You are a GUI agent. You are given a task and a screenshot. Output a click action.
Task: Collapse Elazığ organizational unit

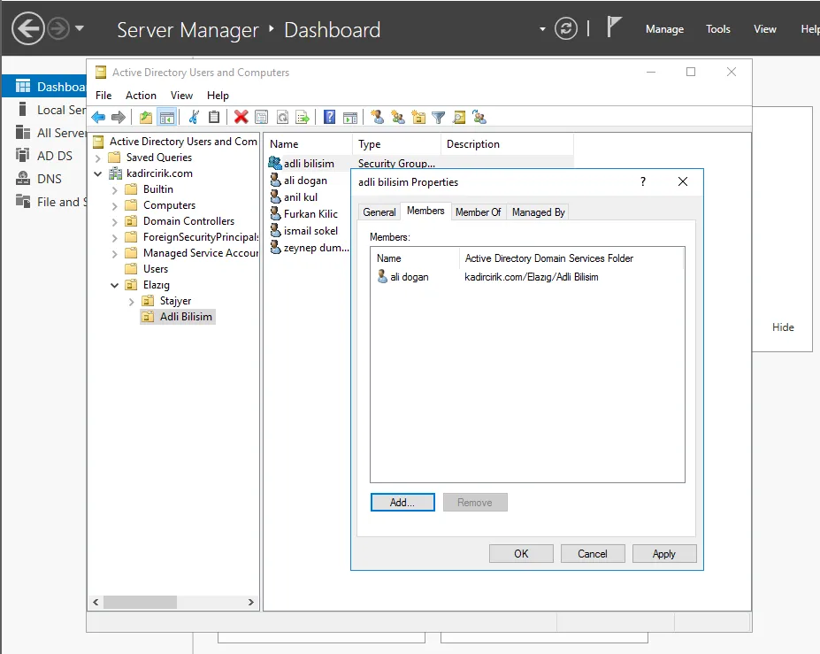tap(114, 285)
